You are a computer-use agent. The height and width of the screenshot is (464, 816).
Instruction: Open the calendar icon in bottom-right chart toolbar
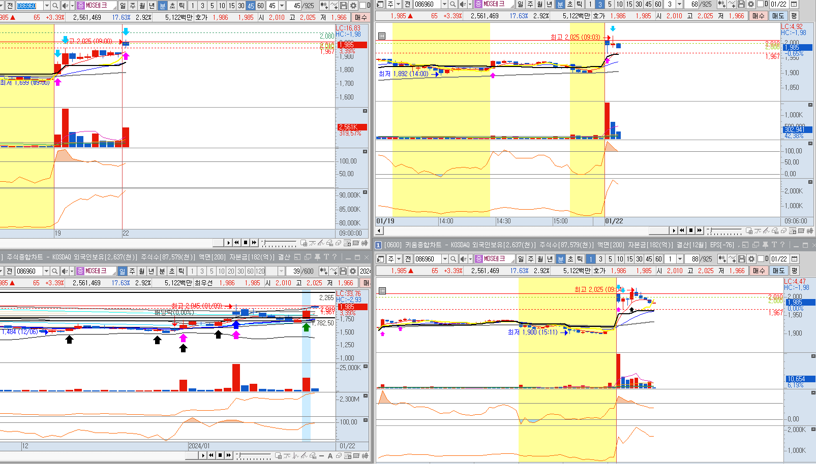pos(795,259)
